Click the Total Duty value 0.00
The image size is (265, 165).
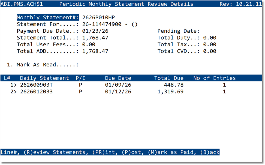[210, 38]
